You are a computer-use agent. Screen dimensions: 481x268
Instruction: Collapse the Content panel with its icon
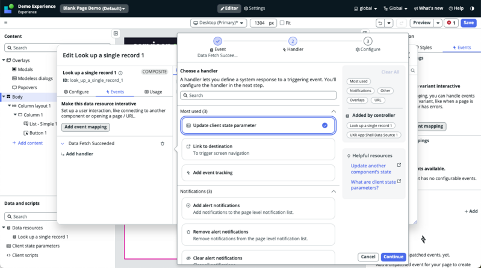[116, 34]
